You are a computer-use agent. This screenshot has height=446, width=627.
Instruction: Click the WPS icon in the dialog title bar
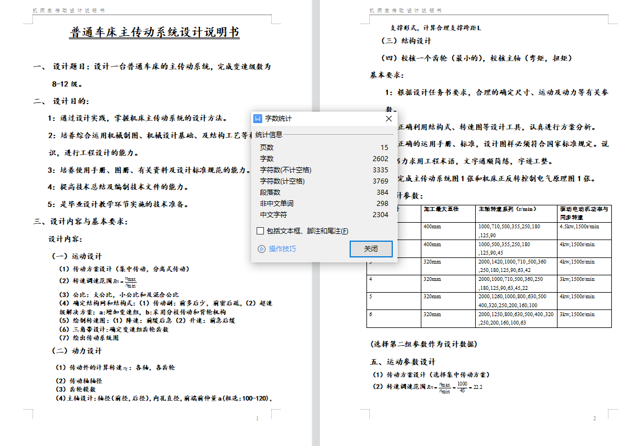(x=258, y=119)
